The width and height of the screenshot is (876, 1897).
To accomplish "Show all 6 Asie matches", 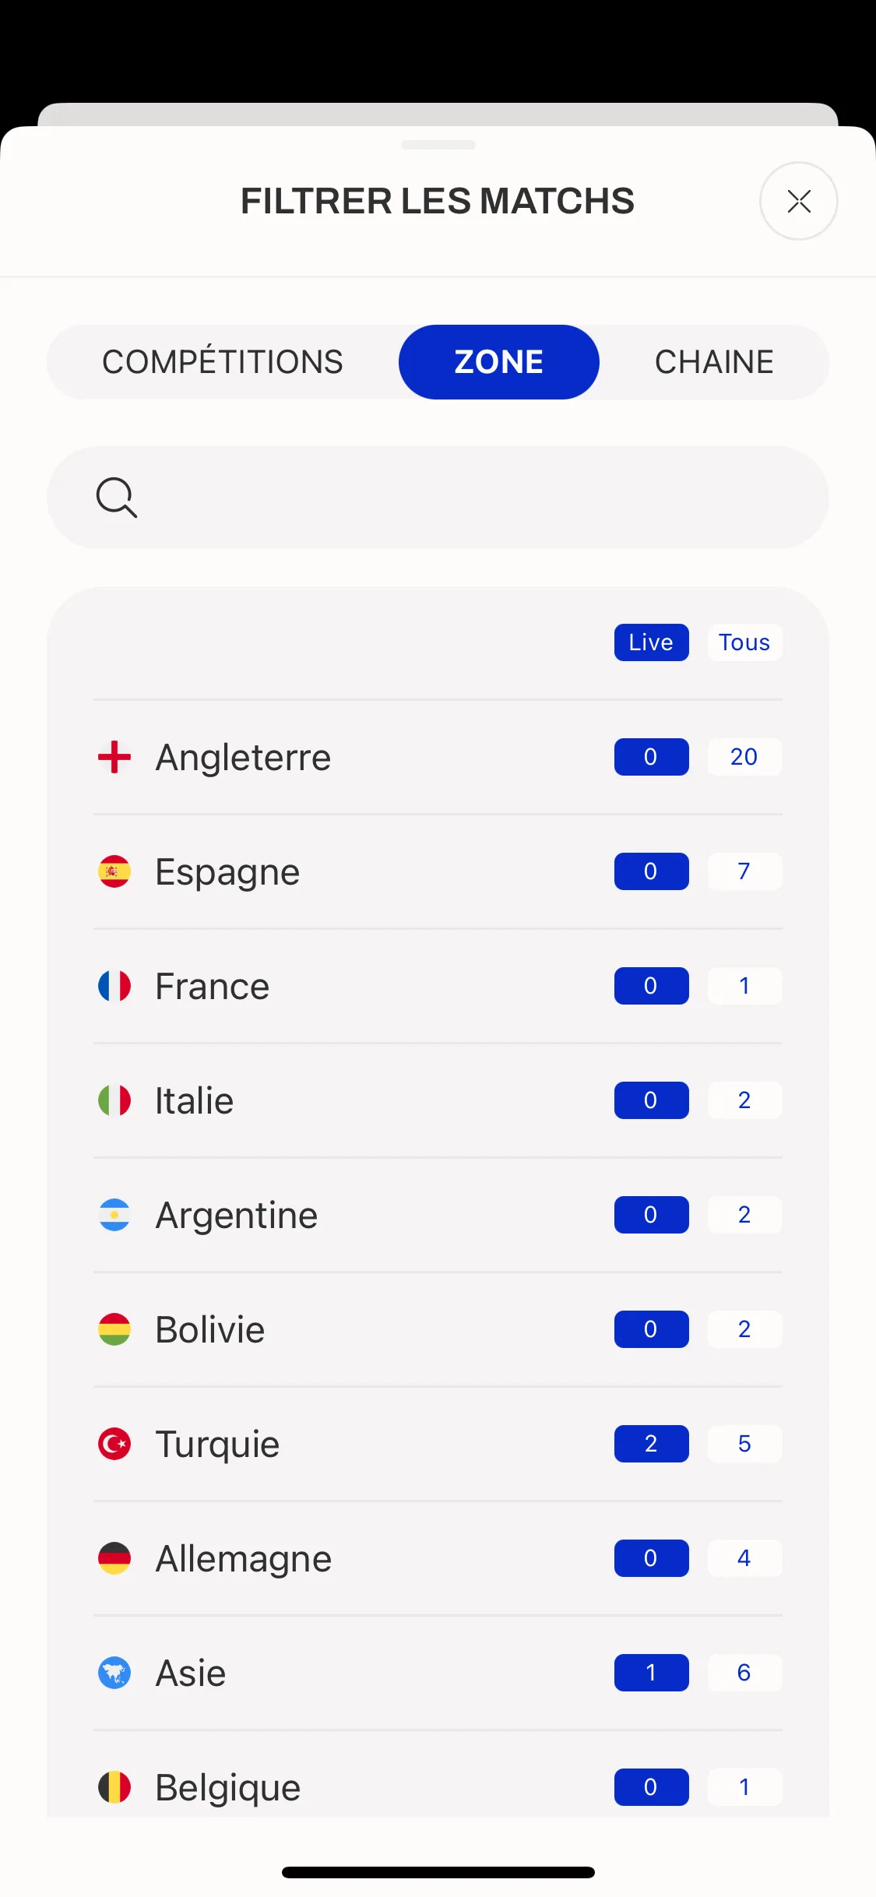I will tap(744, 1673).
